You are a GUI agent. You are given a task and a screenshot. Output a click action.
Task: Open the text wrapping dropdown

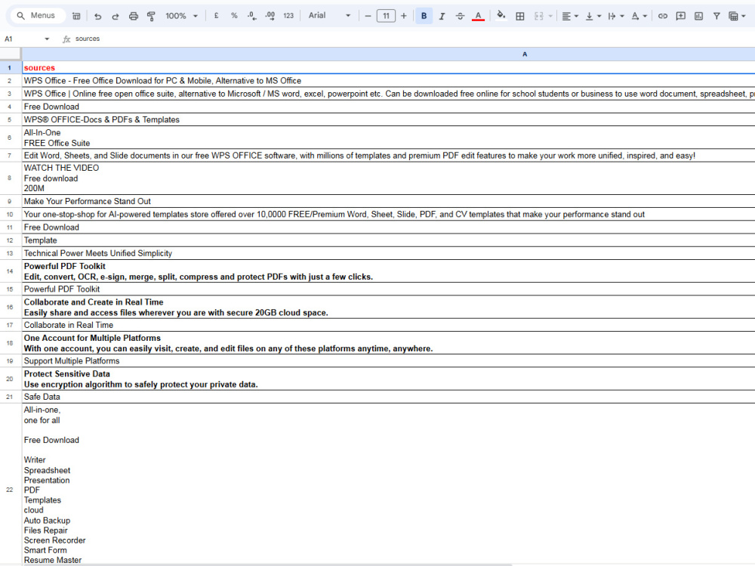pyautogui.click(x=616, y=16)
